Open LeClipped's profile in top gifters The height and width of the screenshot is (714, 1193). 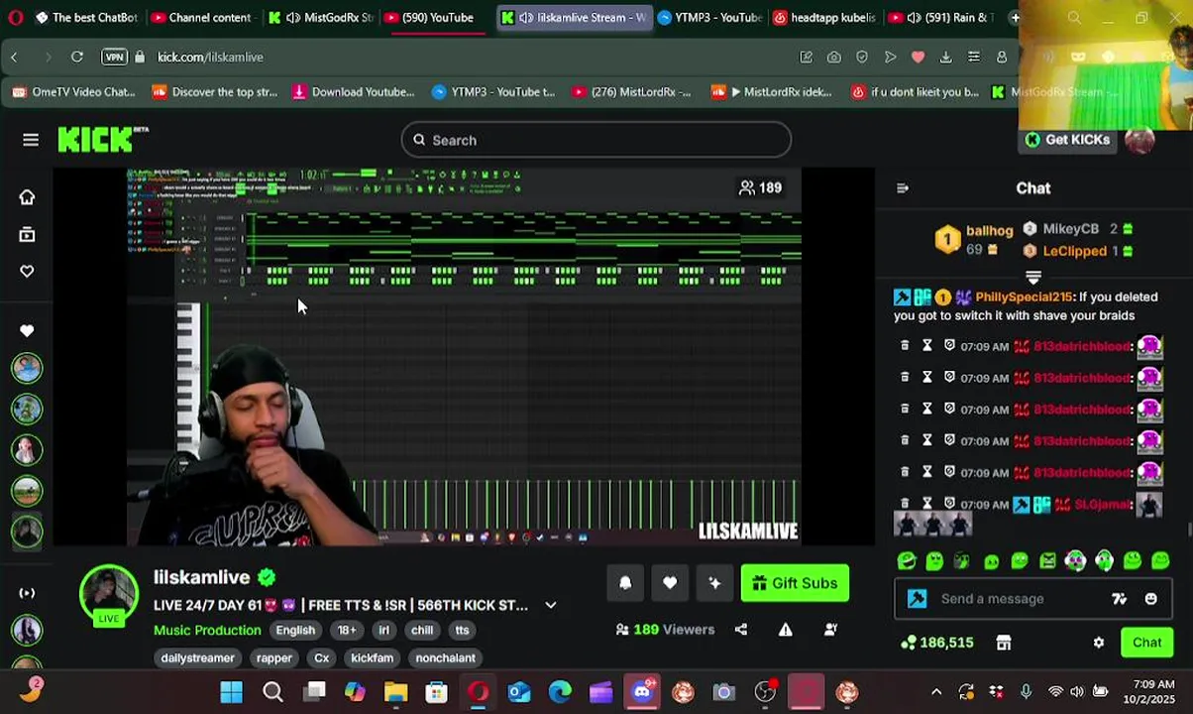1074,251
